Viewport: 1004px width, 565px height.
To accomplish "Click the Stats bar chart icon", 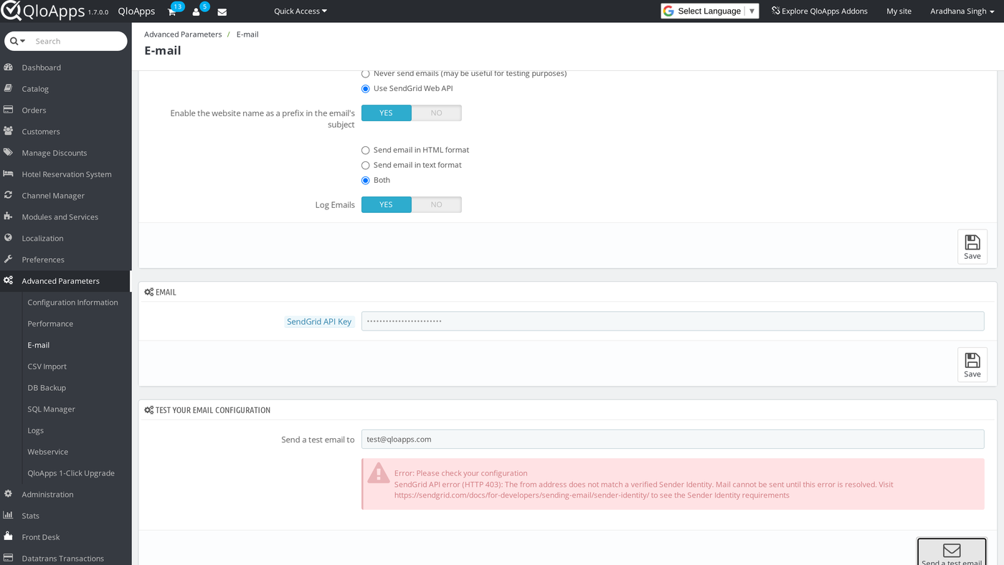I will 9,516.
